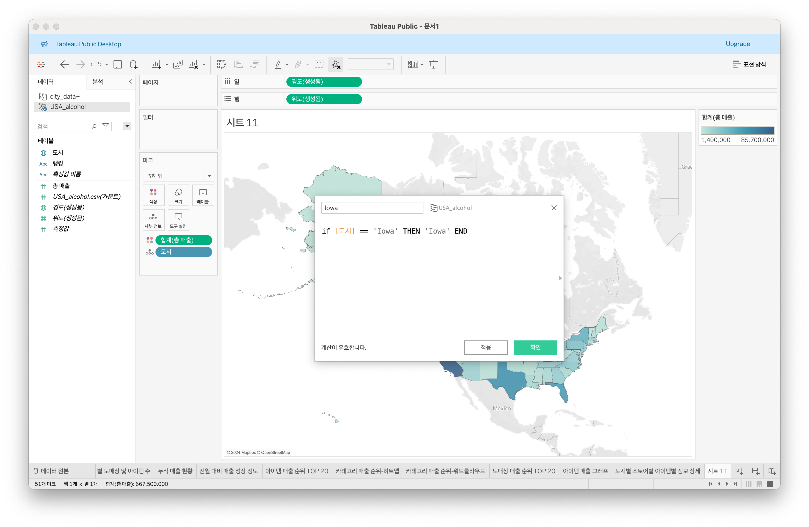This screenshot has height=527, width=809.
Task: Open the data pane view options dropdown
Action: point(128,127)
